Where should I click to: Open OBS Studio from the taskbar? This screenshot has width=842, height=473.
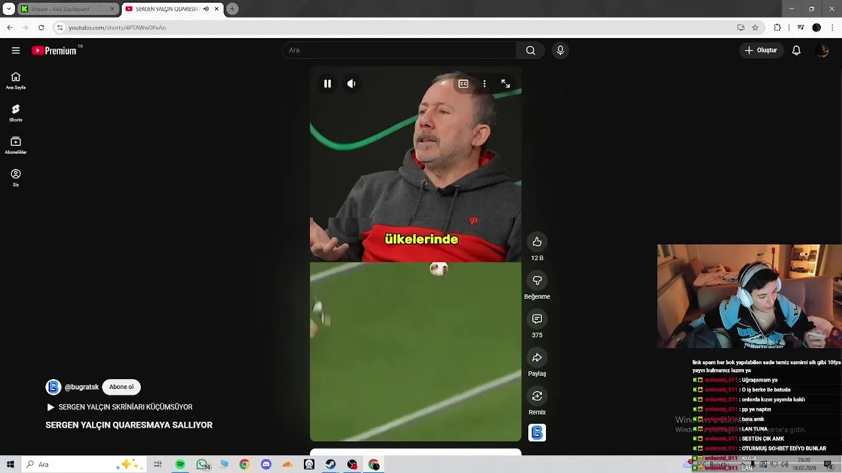pyautogui.click(x=352, y=464)
